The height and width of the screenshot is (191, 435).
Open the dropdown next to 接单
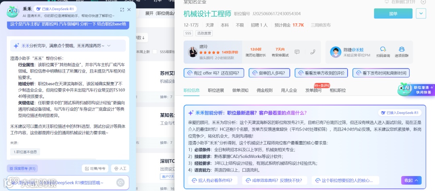tap(421, 13)
